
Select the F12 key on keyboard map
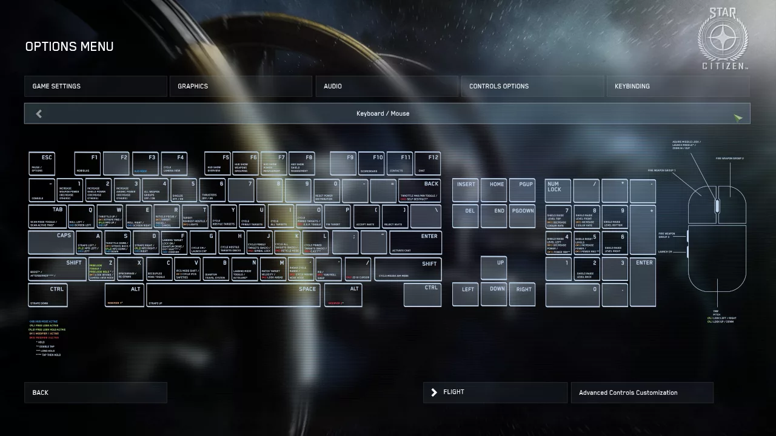coord(427,163)
